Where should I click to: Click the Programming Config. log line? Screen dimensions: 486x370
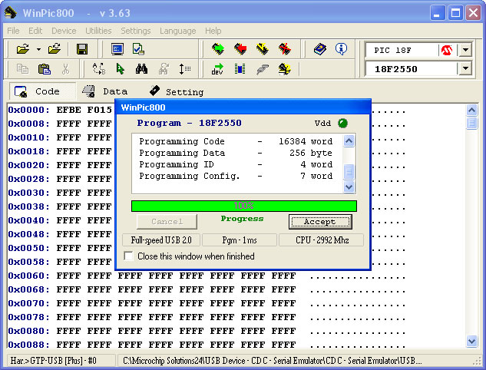coord(236,176)
